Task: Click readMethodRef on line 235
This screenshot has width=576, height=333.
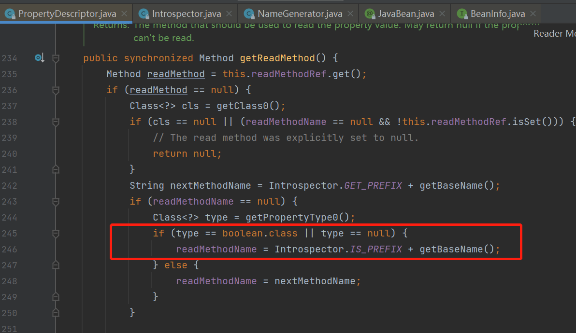Action: [289, 74]
